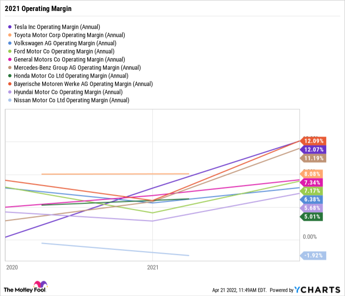The width and height of the screenshot is (345, 296).
Task: Click the pink General Motors legend dot
Action: click(x=10, y=60)
